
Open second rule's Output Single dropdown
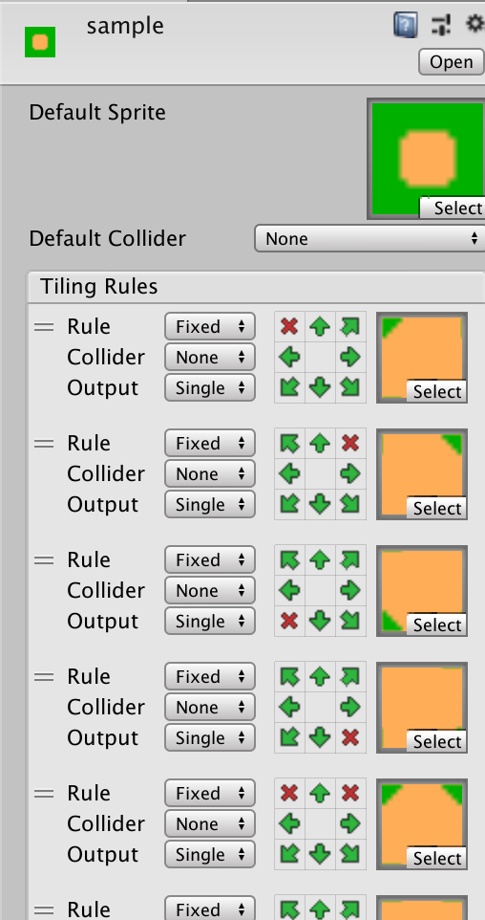click(x=210, y=505)
